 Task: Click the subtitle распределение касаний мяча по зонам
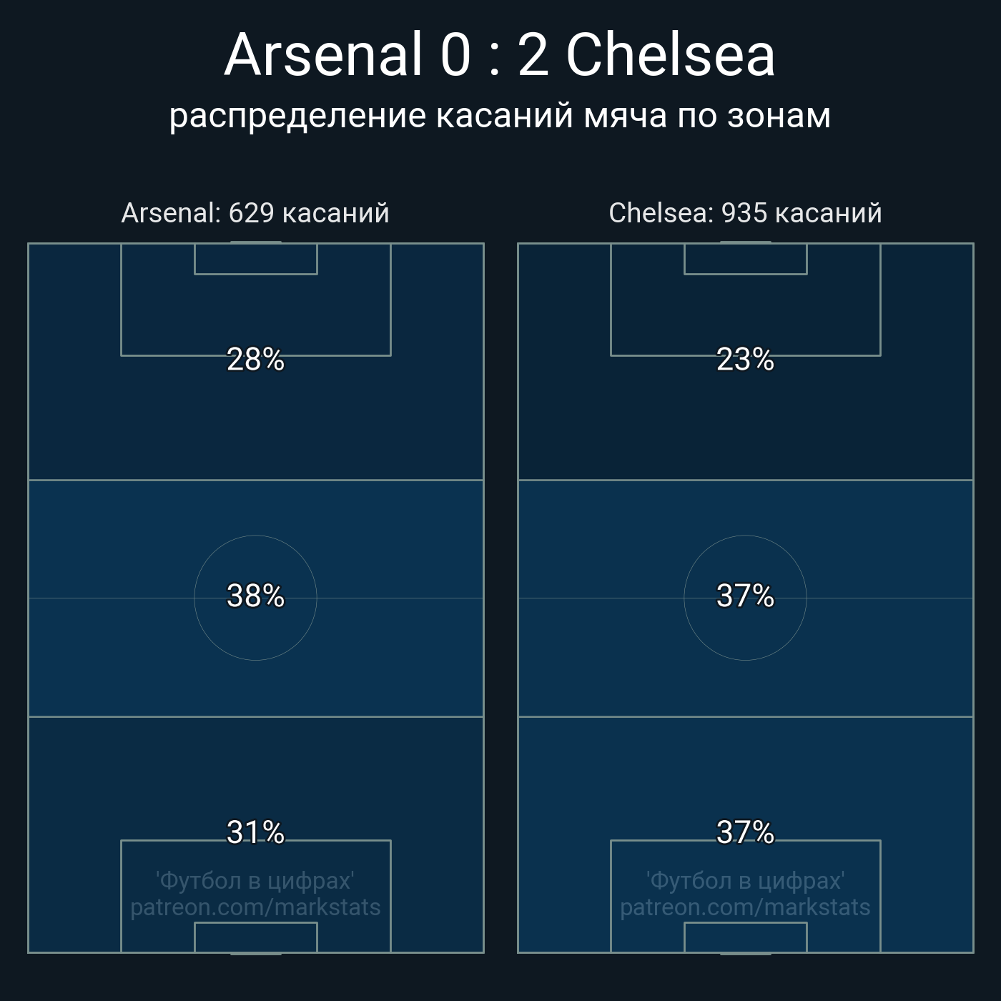click(500, 115)
